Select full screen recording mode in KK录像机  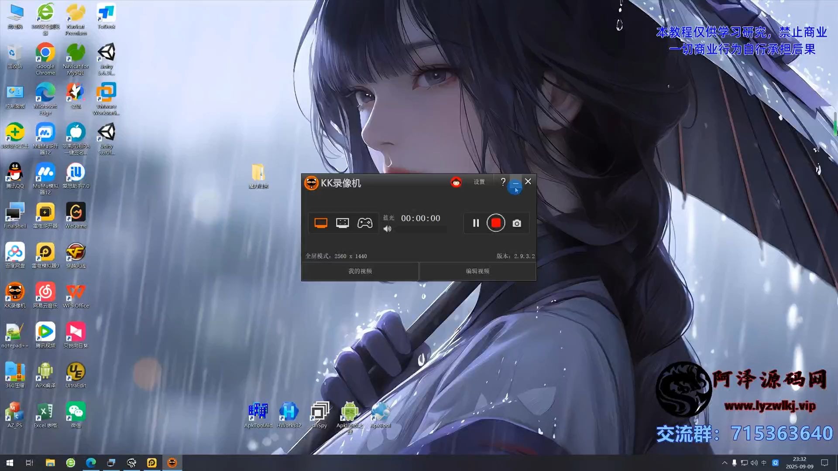321,223
